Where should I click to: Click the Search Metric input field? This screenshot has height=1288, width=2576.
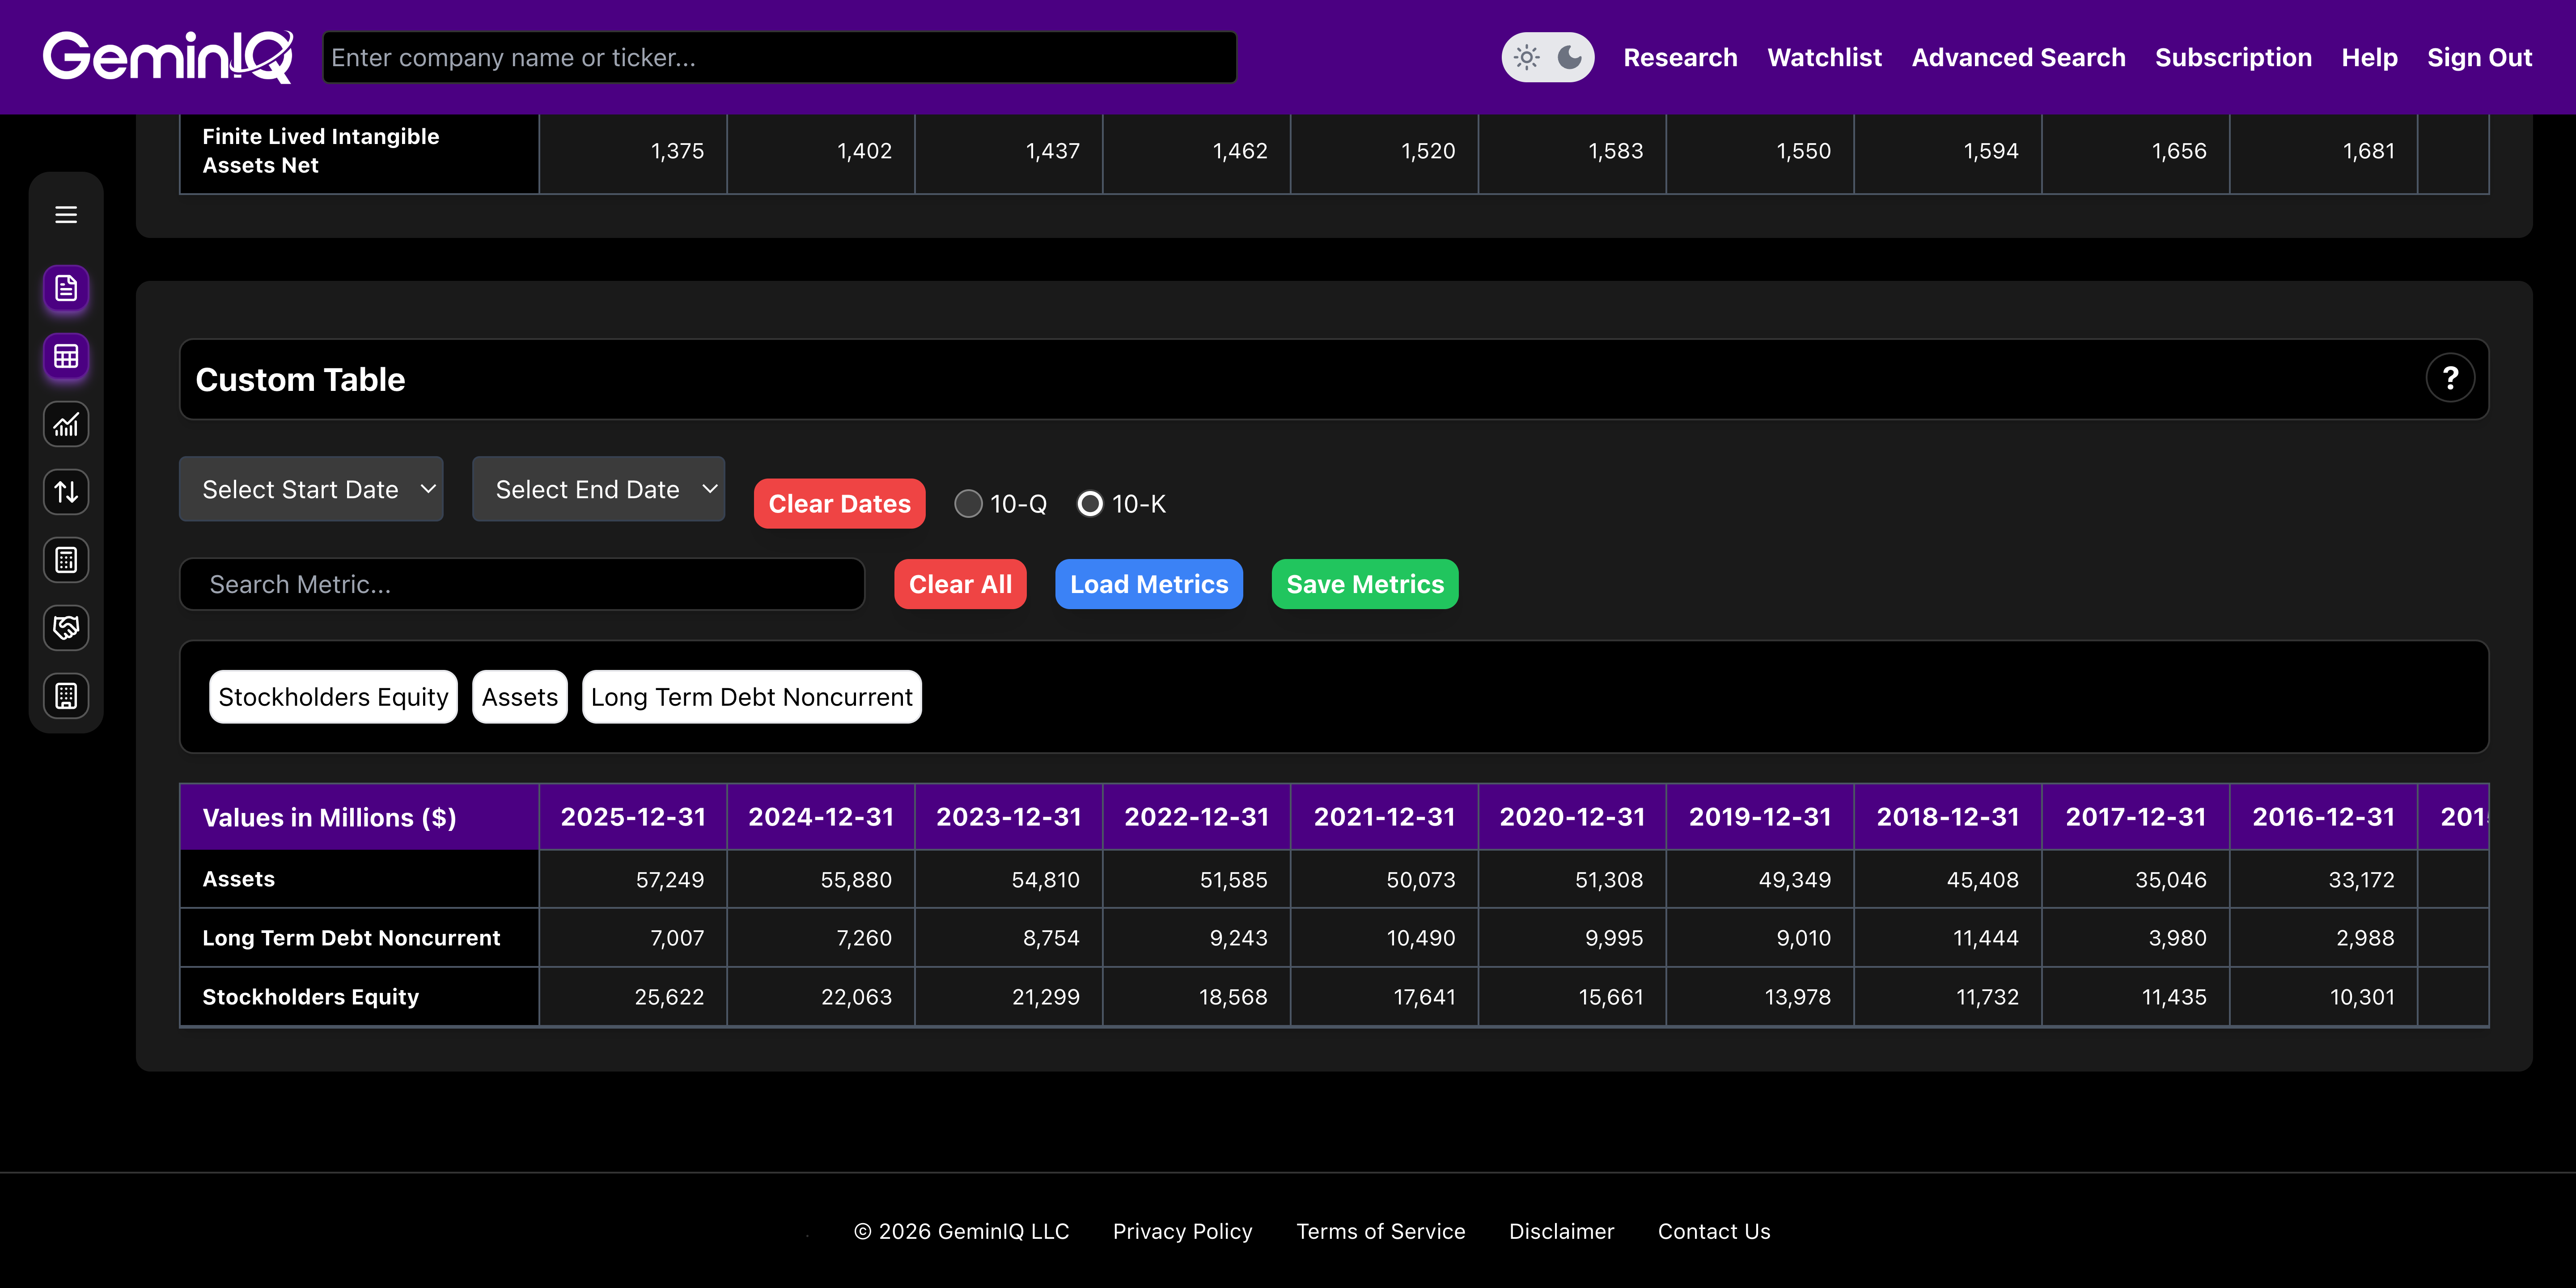pos(522,584)
